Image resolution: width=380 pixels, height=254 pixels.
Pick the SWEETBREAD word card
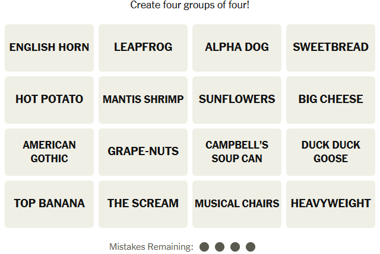pyautogui.click(x=331, y=48)
